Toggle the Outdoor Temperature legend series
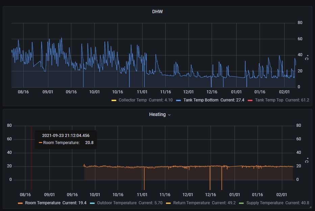315x211 pixels. (x=117, y=203)
